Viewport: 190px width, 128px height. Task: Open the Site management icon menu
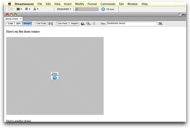point(36,9)
